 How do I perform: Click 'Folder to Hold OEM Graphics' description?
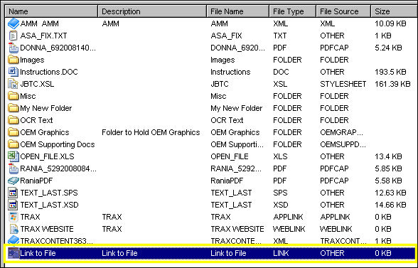(x=151, y=132)
